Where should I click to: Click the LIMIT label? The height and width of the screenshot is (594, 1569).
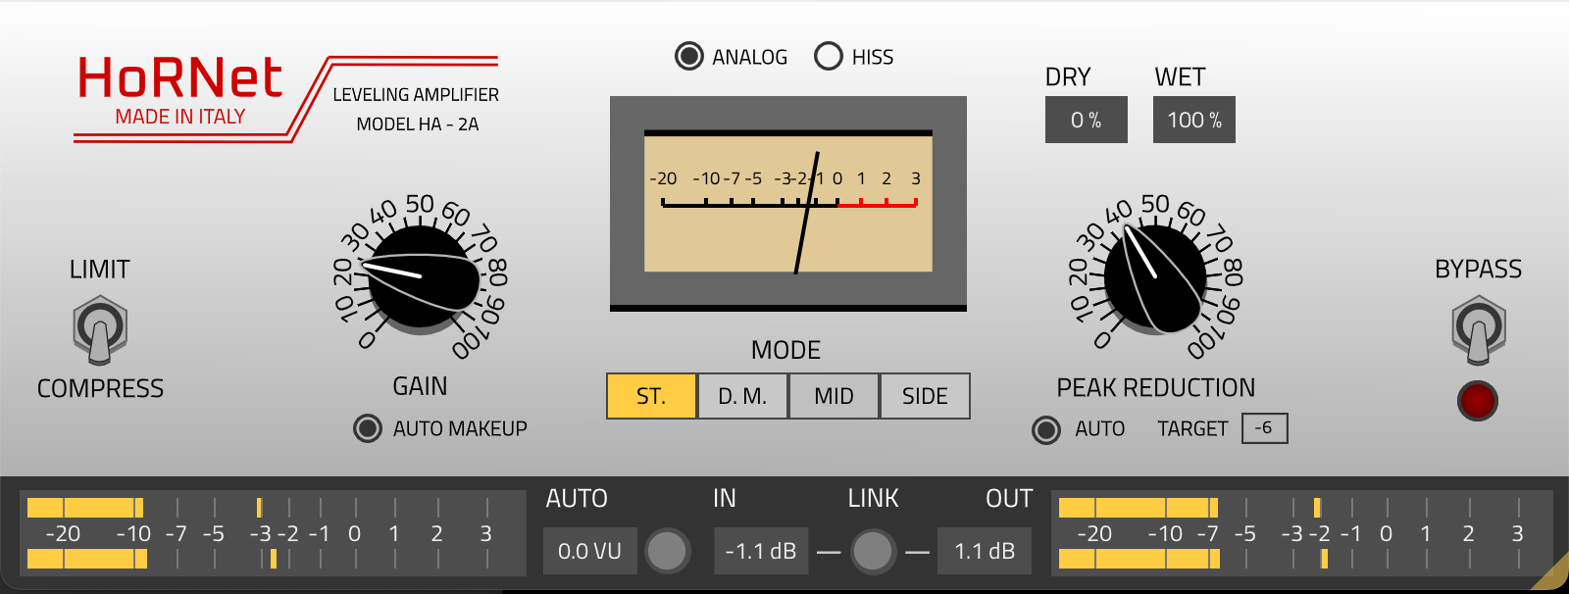[x=100, y=270]
